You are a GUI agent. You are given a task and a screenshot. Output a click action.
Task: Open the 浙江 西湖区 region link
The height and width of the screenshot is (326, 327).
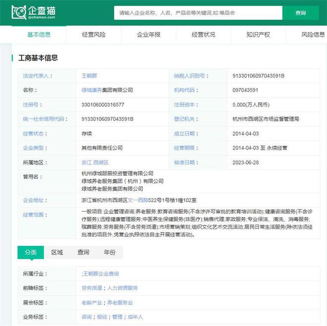(x=95, y=163)
